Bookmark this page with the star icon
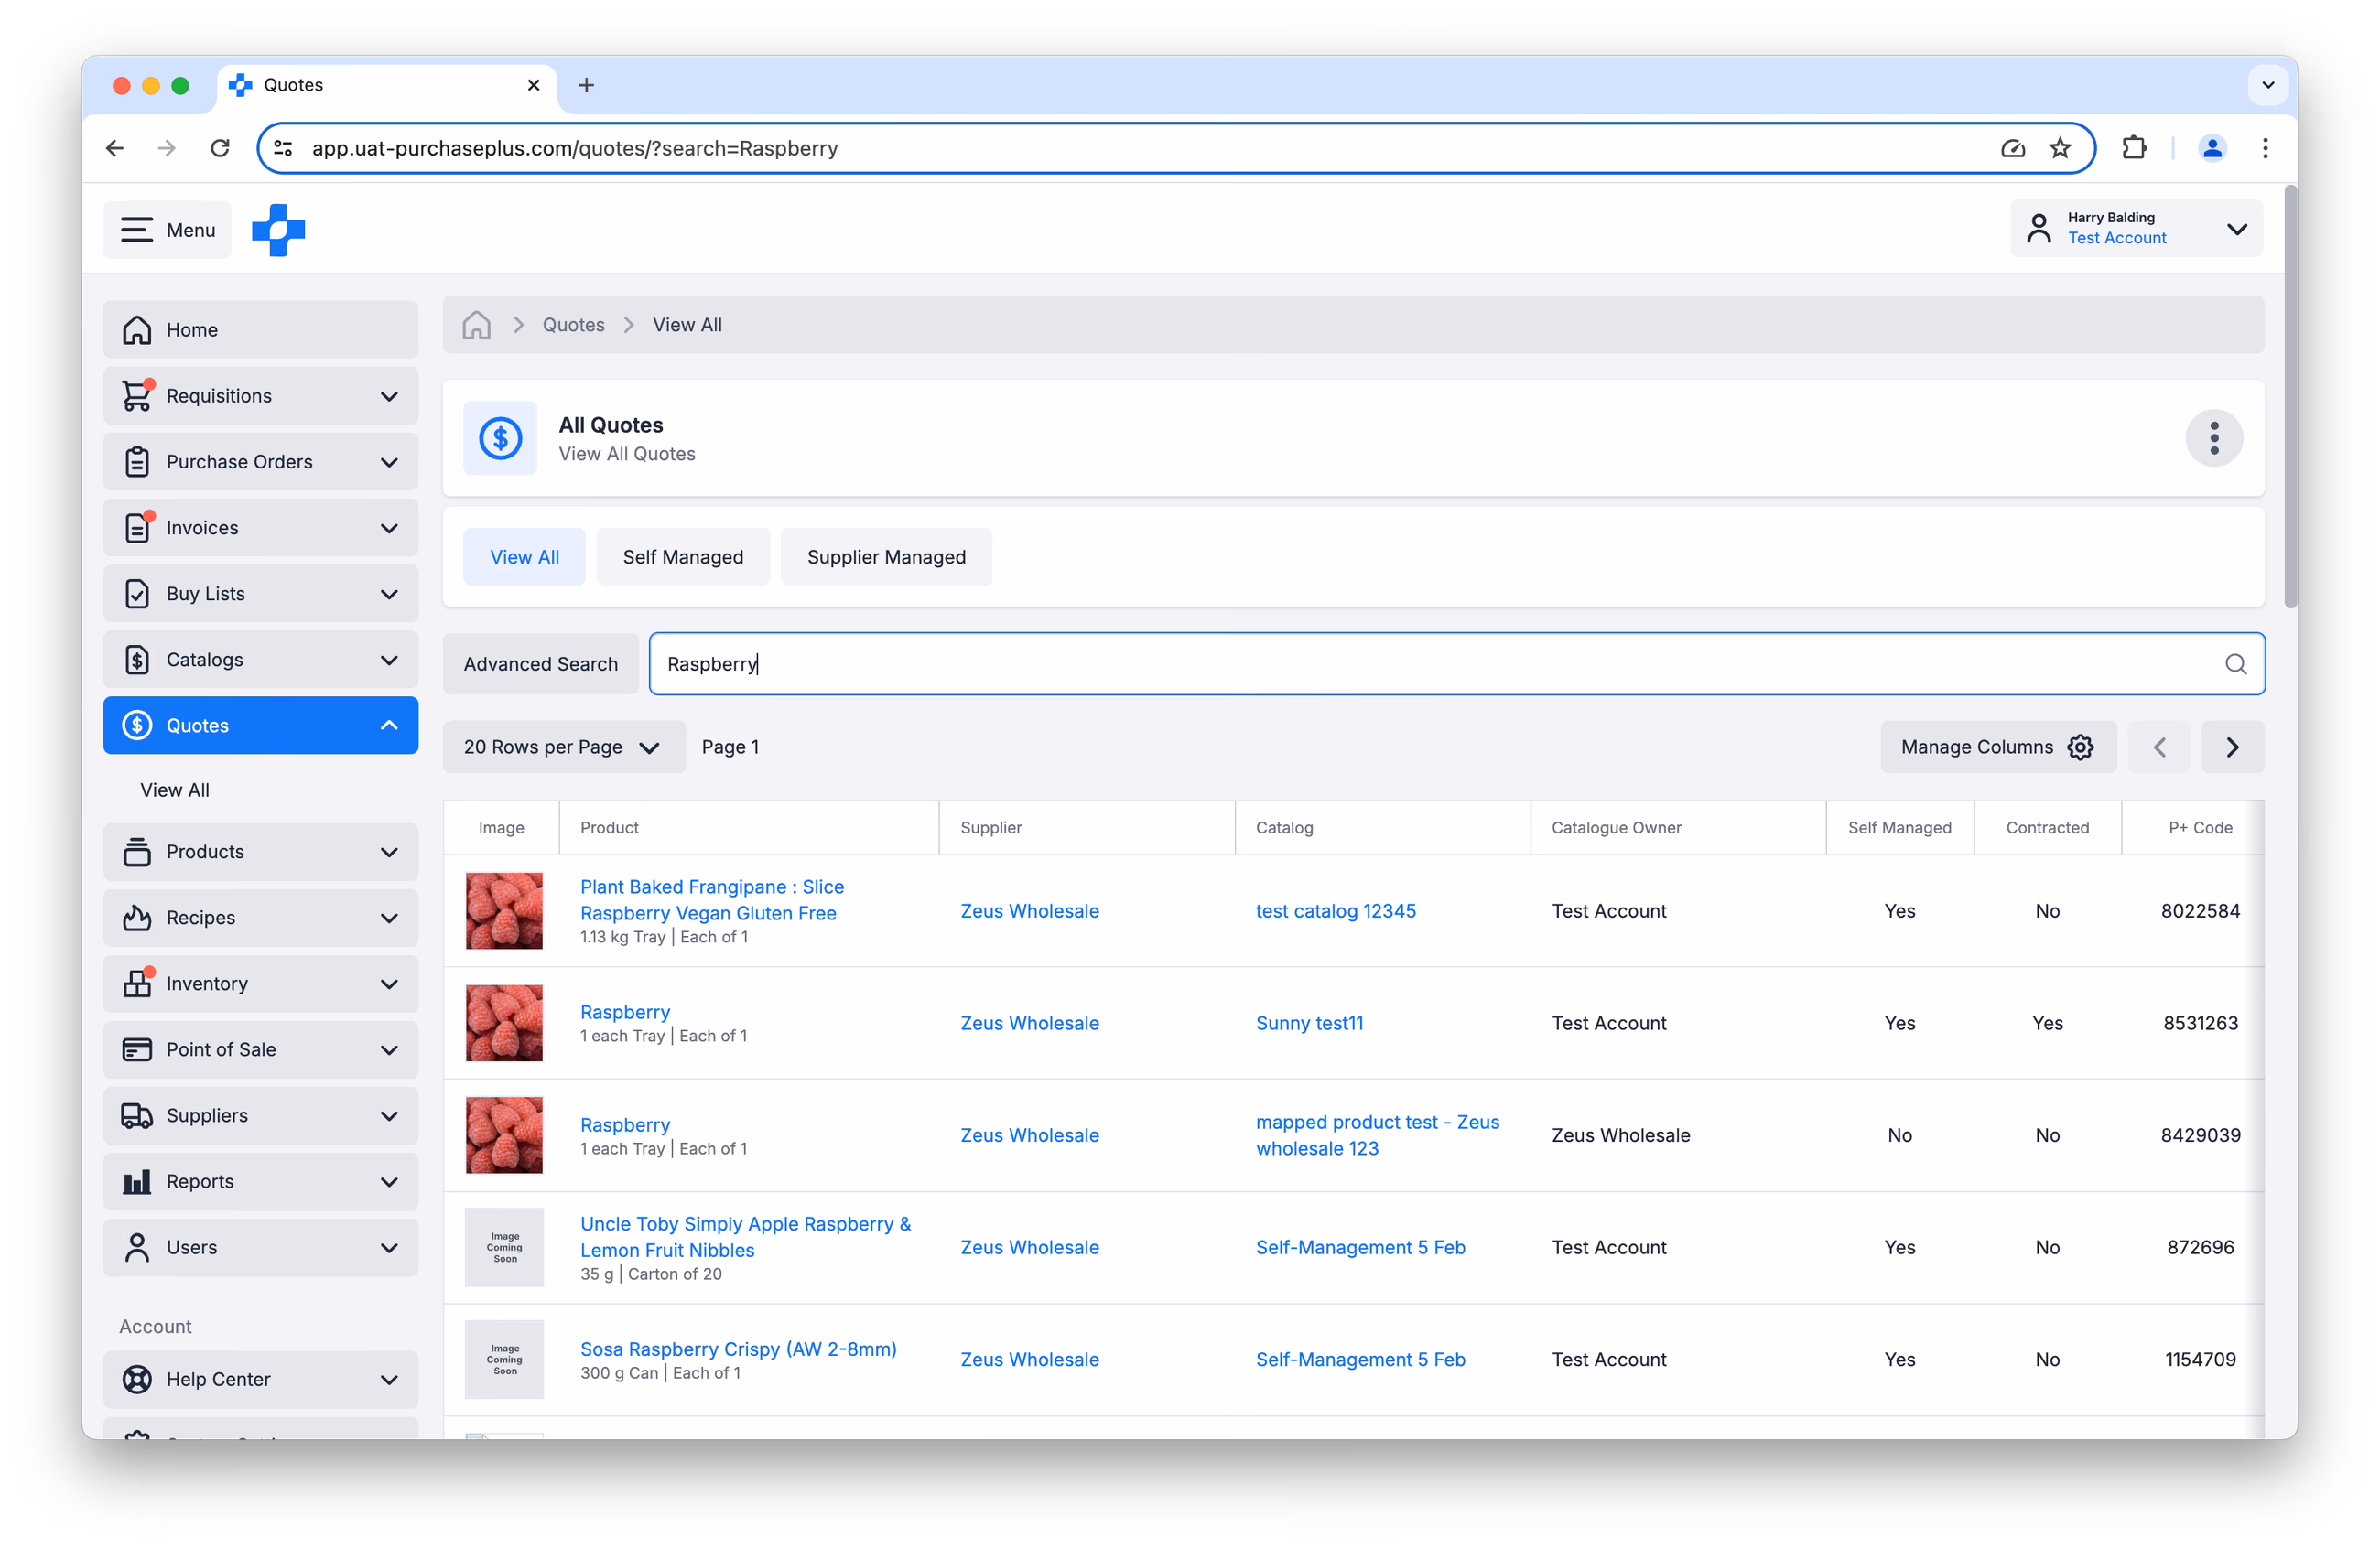 [2060, 148]
